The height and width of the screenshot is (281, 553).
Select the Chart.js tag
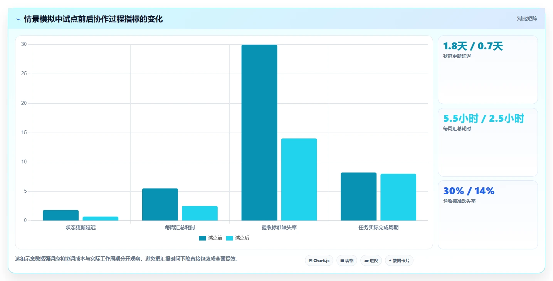click(319, 261)
